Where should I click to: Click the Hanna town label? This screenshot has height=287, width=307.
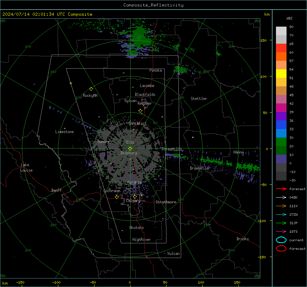[238, 152]
